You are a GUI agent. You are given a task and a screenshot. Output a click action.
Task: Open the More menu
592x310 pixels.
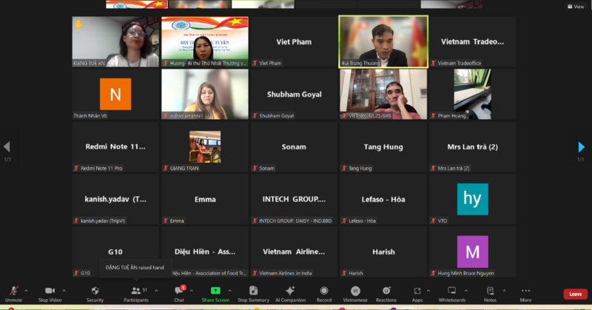525,291
